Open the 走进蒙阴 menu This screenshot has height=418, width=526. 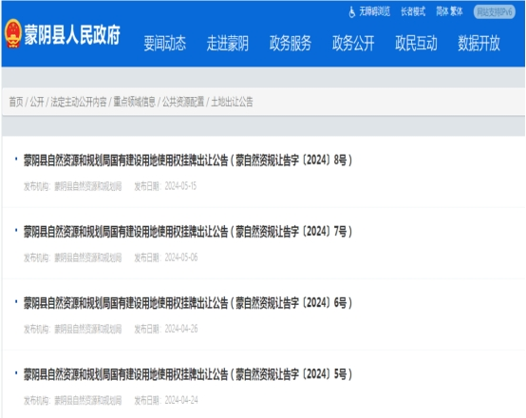[228, 44]
